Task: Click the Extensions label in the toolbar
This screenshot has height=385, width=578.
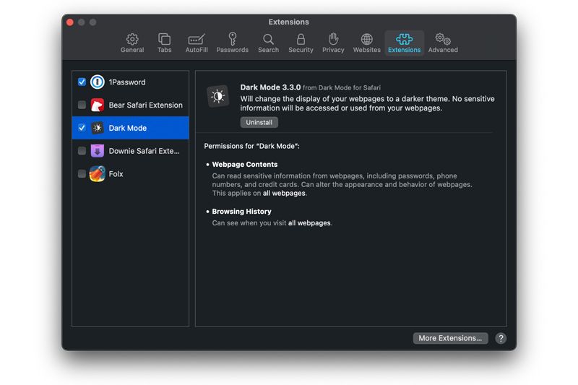Action: pyautogui.click(x=405, y=50)
